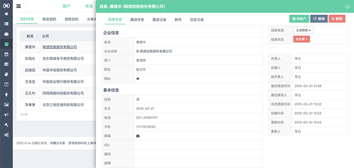
Task: Click the red 删除 button
Action: click(x=337, y=19)
